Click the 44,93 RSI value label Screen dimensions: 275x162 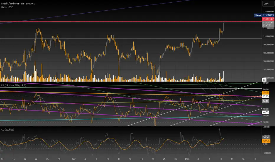click(266, 112)
